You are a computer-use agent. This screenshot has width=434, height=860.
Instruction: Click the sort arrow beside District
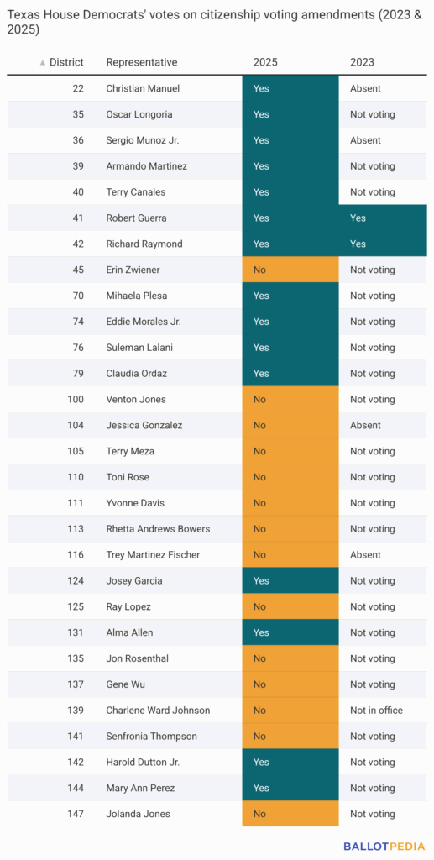pos(43,62)
